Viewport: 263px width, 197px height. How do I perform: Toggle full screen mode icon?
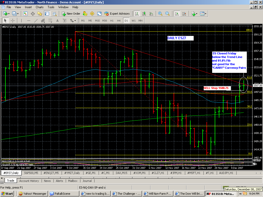[x=99, y=14]
